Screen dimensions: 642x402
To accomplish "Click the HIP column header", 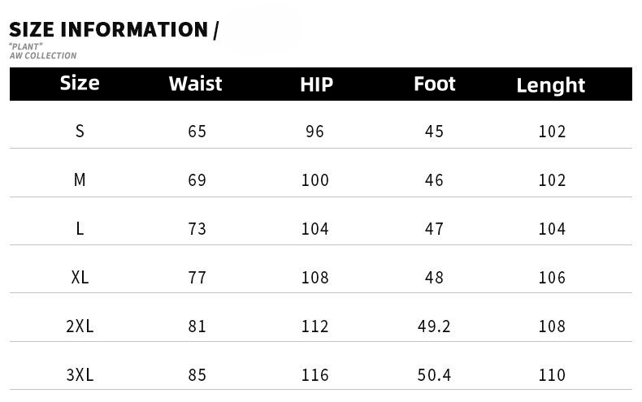I will pos(316,84).
